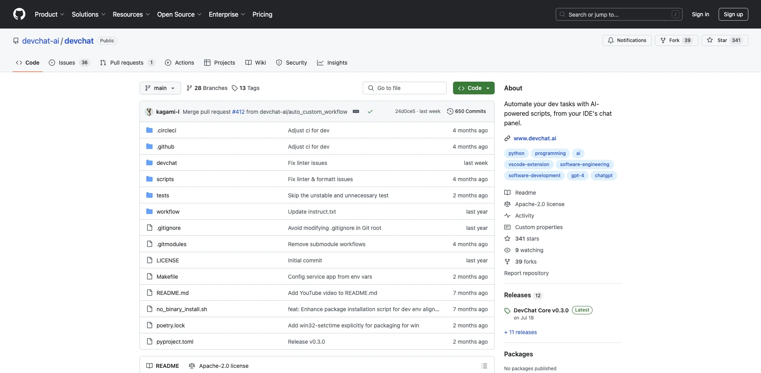
Task: Expand the commit message ellipsis icon
Action: [356, 112]
